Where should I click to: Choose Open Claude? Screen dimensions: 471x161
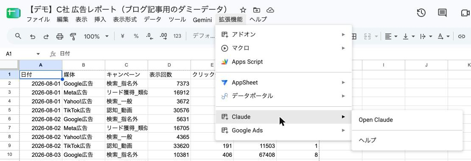point(407,120)
